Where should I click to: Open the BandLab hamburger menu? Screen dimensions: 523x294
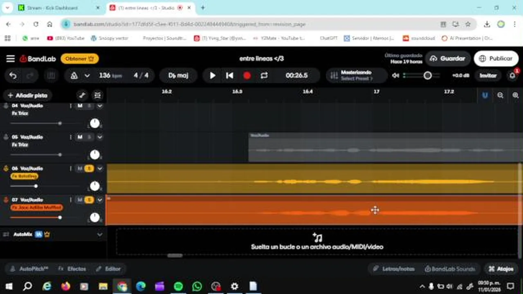[x=10, y=59]
